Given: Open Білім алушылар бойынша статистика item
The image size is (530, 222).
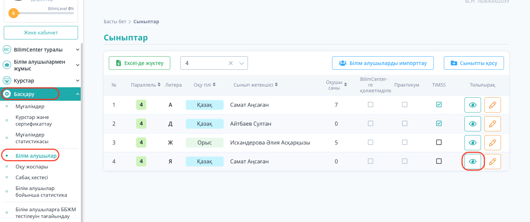Looking at the screenshot, I should [x=41, y=192].
